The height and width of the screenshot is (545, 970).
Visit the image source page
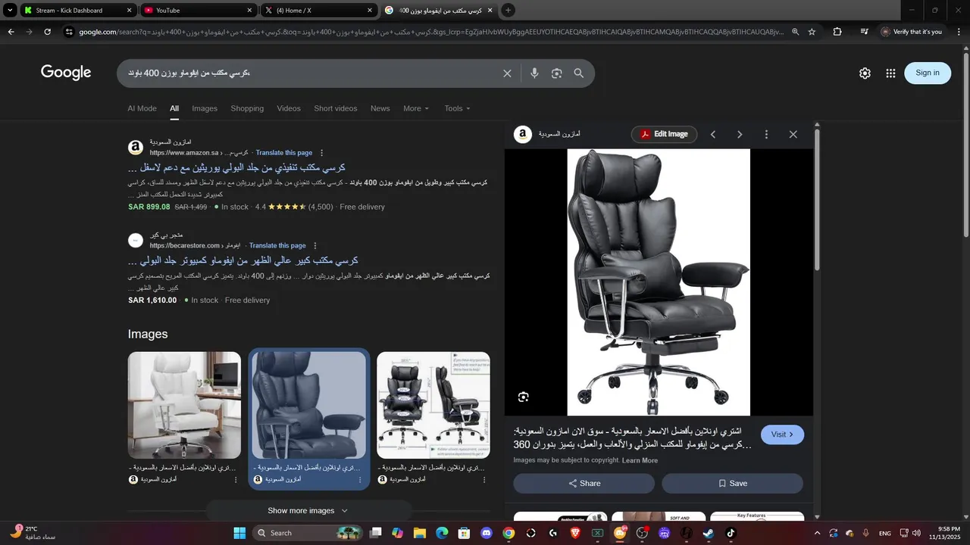783,434
